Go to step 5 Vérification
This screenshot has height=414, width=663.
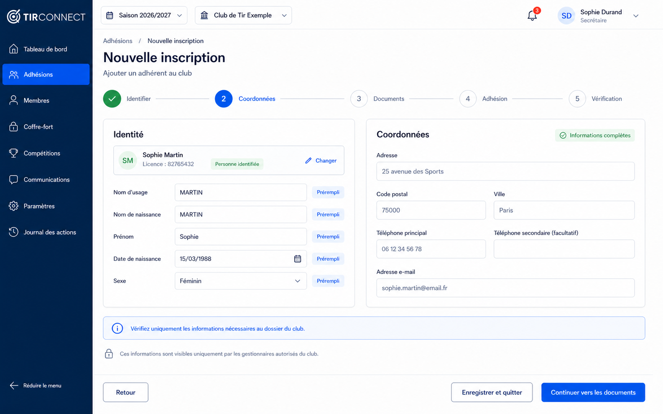click(x=595, y=99)
